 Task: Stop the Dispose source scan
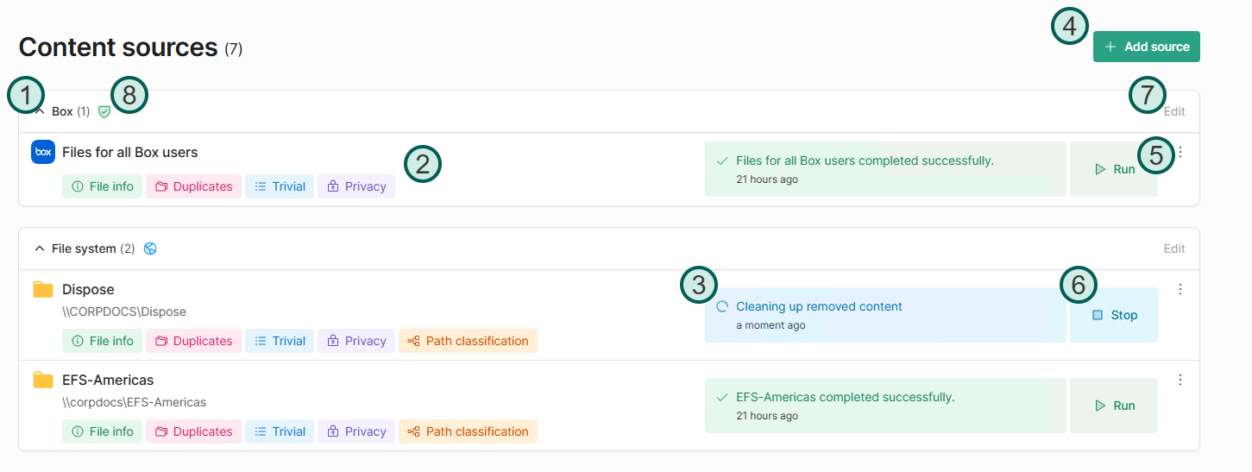1114,315
